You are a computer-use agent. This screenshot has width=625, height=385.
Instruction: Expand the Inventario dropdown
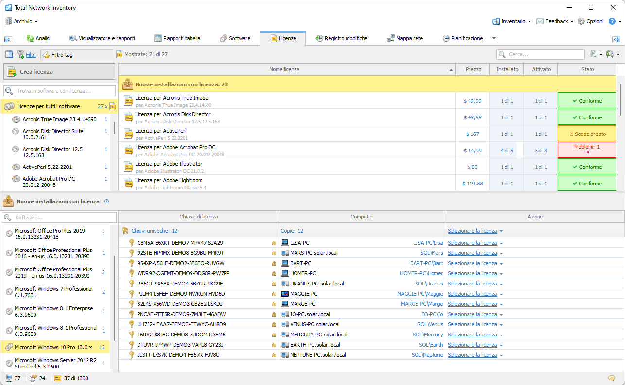coord(512,21)
